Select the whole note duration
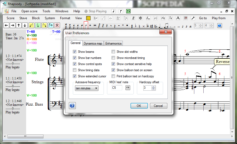The width and height of the screenshot is (237, 144). [x=90, y=26]
